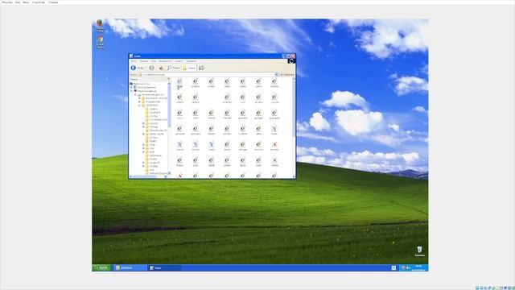Open the Корзина recycle bin desktop icon

419,251
